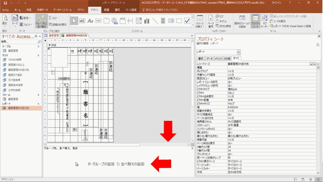Click the report selector box at the ruler corner
The image size is (323, 182).
[x=45, y=40]
